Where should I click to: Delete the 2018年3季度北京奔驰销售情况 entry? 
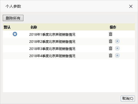(x=110, y=48)
